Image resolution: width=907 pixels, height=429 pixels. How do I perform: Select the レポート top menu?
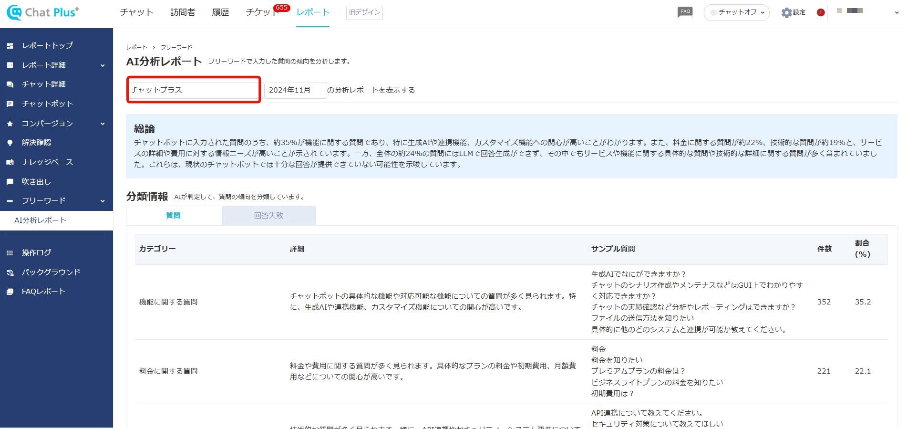[313, 12]
